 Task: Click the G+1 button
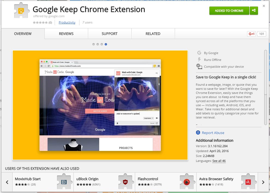[251, 34]
